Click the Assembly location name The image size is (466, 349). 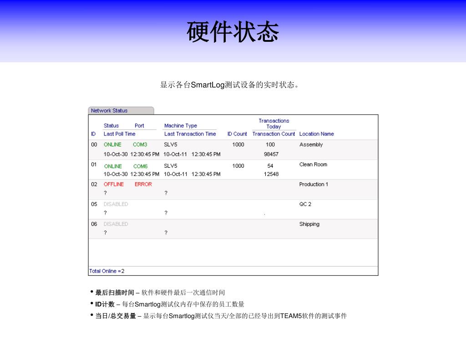311,145
